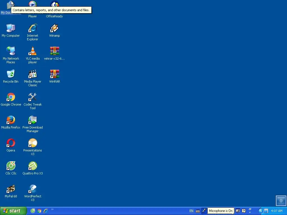The image size is (287, 215).
Task: Select the Mozilla Firefox desktop shortcut
Action: tap(11, 122)
